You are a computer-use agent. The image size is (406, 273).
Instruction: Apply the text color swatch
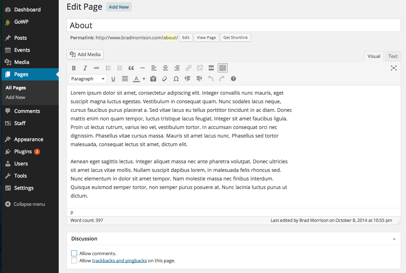(x=136, y=79)
